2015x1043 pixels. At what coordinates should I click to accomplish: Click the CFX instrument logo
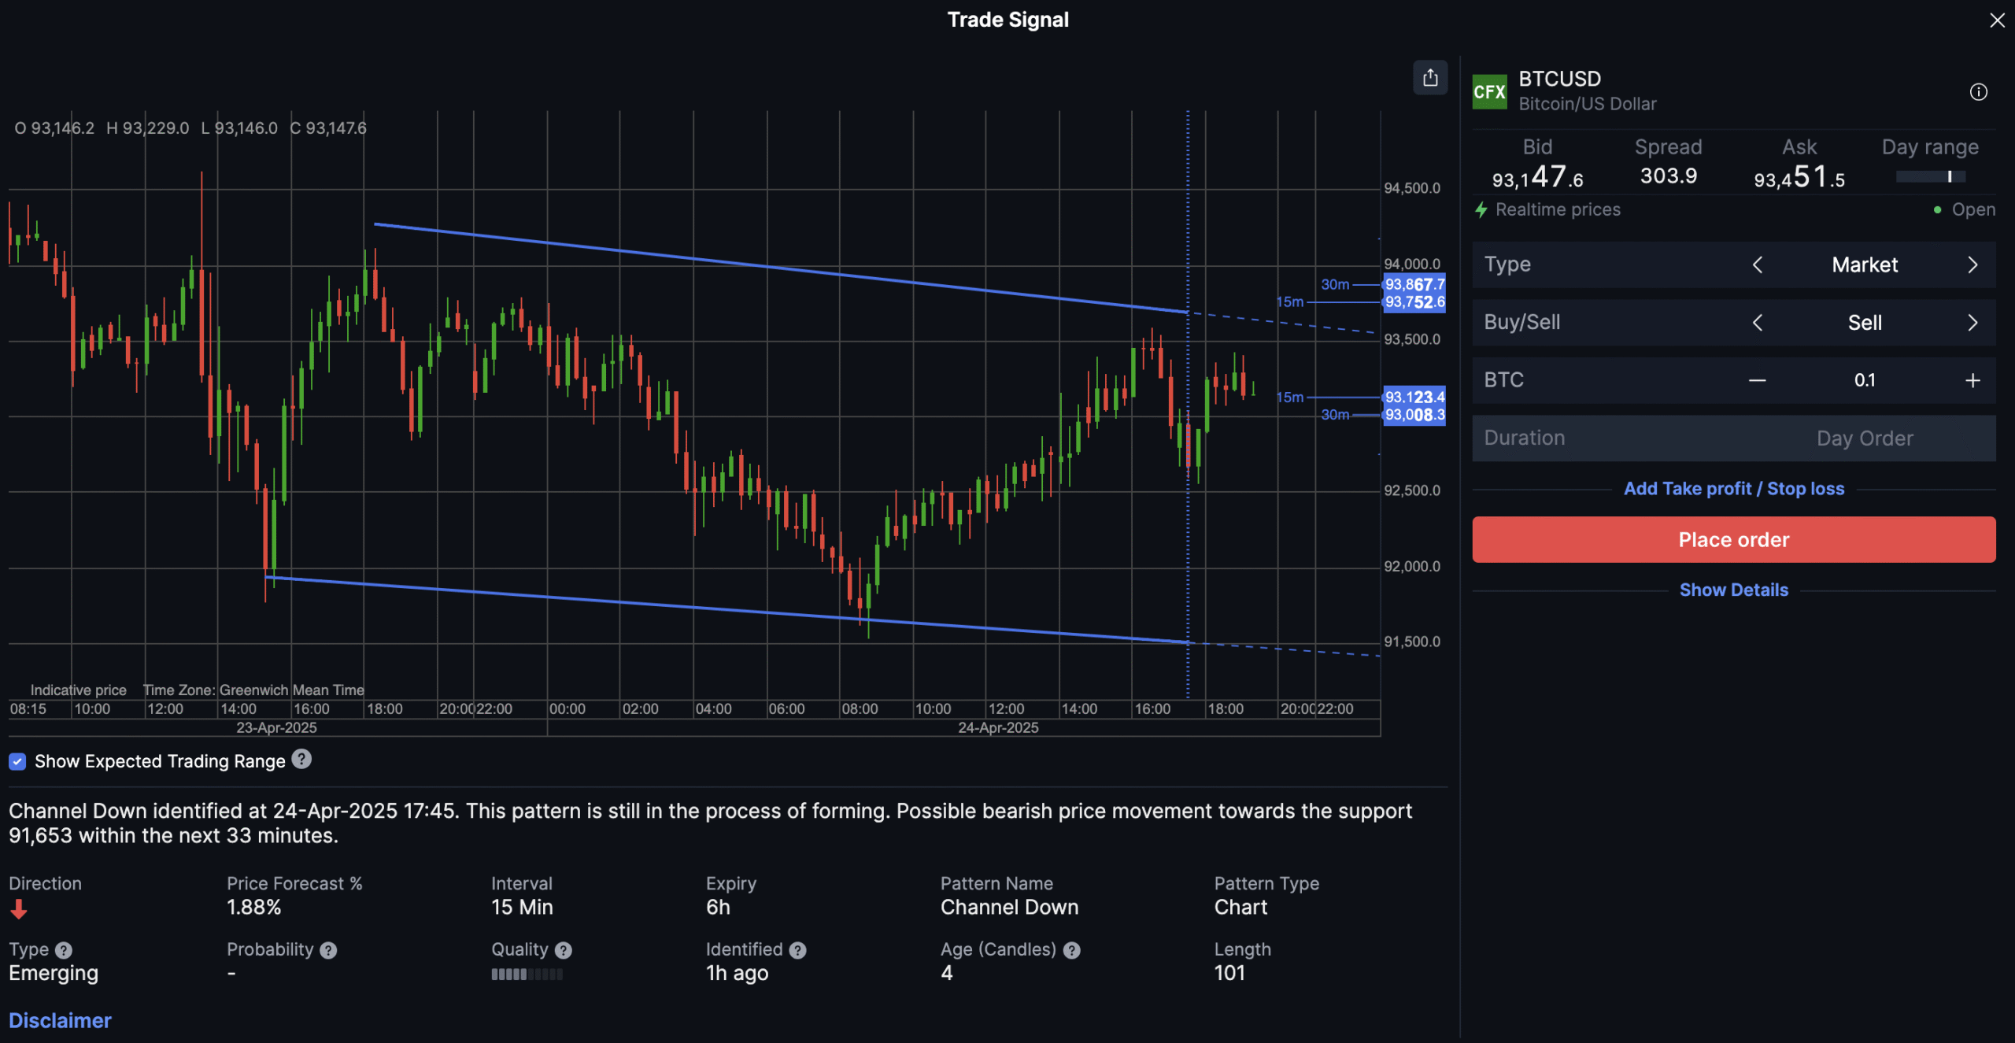(1489, 92)
